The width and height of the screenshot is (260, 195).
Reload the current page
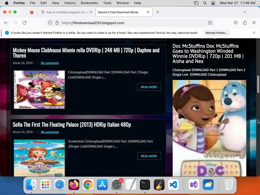tap(24, 23)
